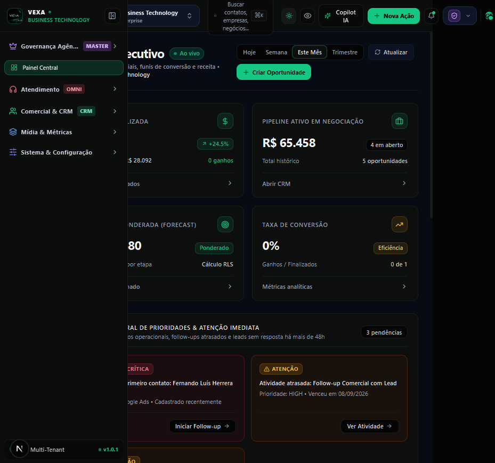Screen dimensions: 495x463
Task: Open the Painel Central menu item
Action: pos(64,68)
